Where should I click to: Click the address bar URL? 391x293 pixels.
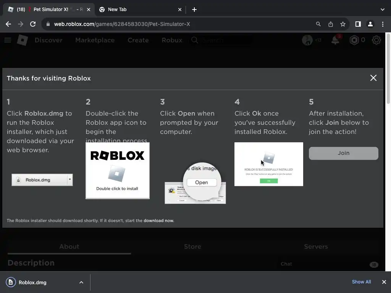coord(122,24)
